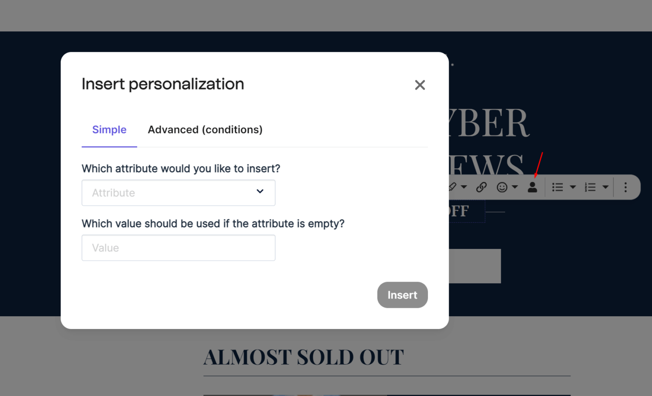652x396 pixels.
Task: Switch to the Advanced (conditions) tab
Action: (205, 130)
